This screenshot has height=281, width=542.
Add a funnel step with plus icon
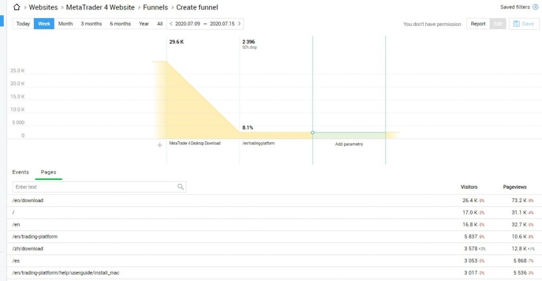(160, 145)
